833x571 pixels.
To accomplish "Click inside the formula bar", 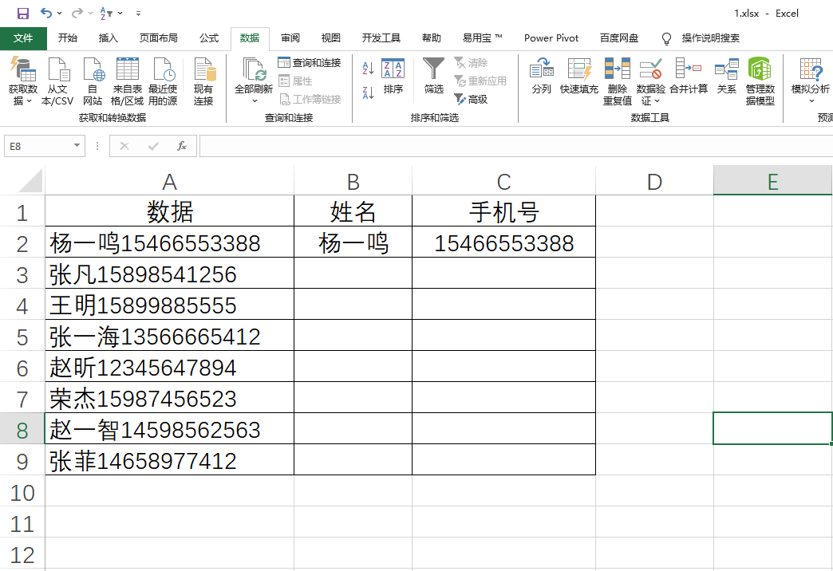I will pyautogui.click(x=516, y=146).
